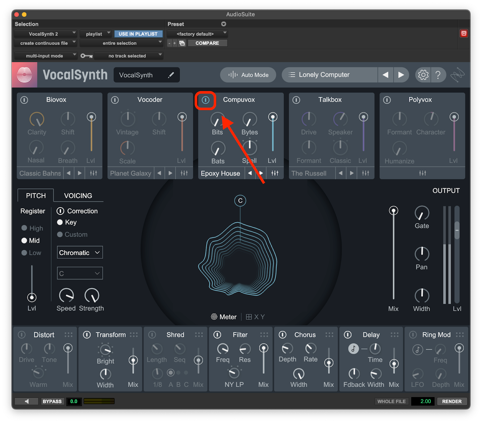
Task: Open the factory default preset dropdown
Action: pyautogui.click(x=197, y=34)
